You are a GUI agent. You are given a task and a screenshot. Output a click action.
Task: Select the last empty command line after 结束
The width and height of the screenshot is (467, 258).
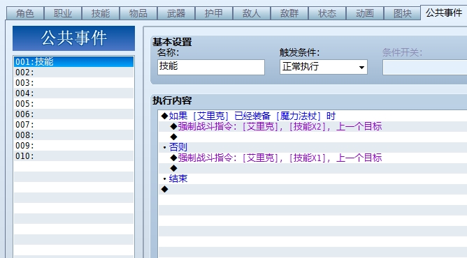coord(312,189)
